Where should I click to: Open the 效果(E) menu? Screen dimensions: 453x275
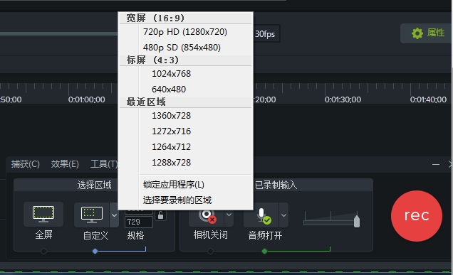pos(65,164)
